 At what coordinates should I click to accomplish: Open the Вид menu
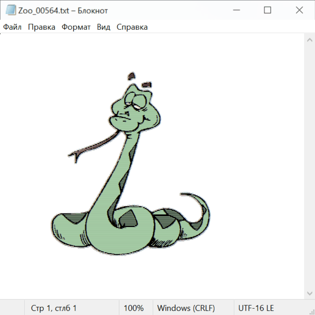(103, 27)
